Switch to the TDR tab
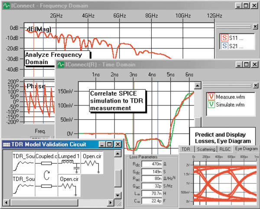The height and width of the screenshot is (209, 260). click(x=186, y=149)
